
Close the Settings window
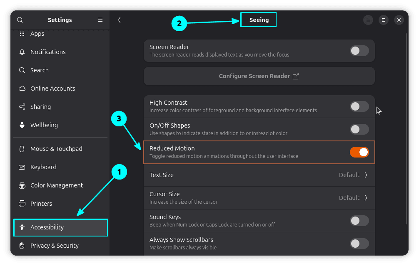coord(399,20)
